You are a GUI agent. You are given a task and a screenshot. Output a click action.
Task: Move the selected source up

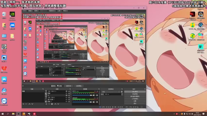(55, 104)
